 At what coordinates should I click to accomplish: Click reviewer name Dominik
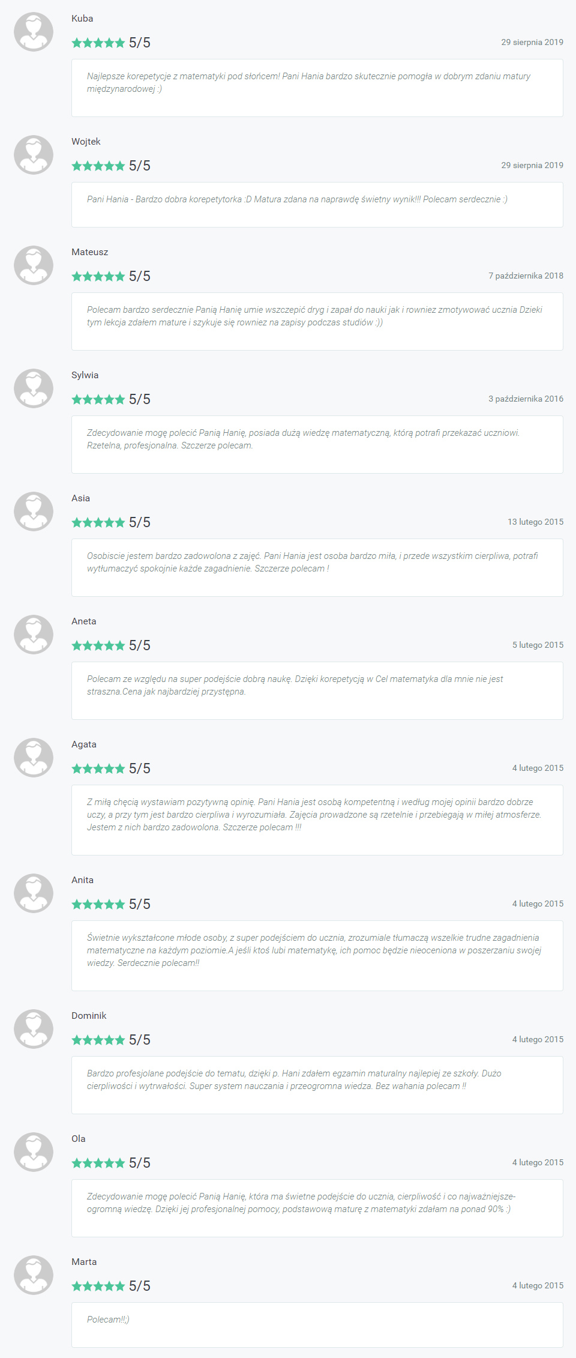(89, 1016)
